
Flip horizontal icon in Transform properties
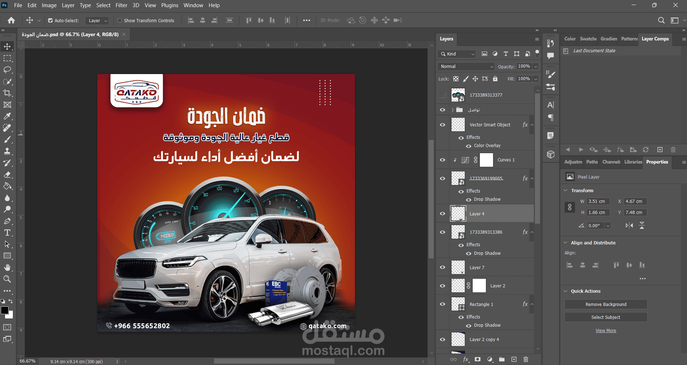click(629, 225)
